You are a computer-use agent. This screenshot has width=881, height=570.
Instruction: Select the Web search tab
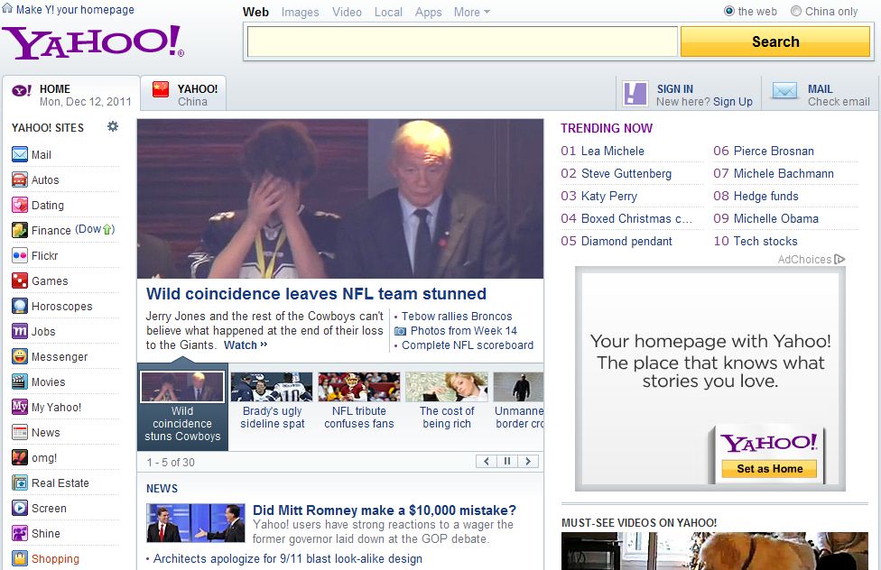tap(255, 12)
